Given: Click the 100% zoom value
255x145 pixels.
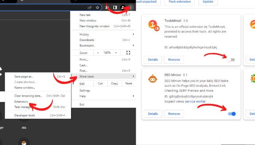Looking at the screenshot, I should [x=107, y=53].
